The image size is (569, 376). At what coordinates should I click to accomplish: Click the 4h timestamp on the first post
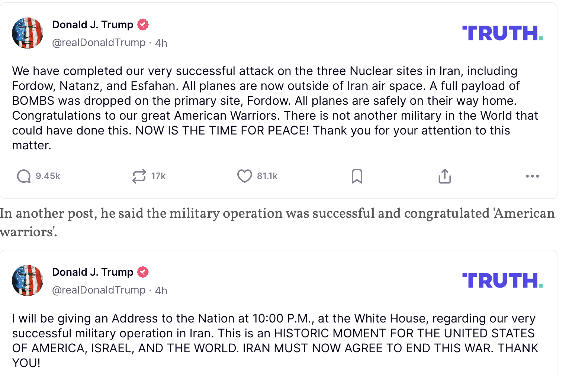[161, 43]
